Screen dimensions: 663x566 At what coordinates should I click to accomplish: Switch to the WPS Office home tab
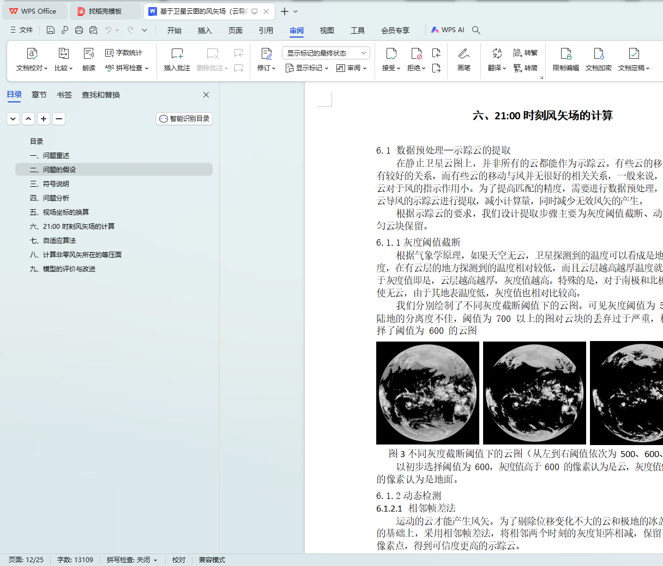tap(34, 11)
